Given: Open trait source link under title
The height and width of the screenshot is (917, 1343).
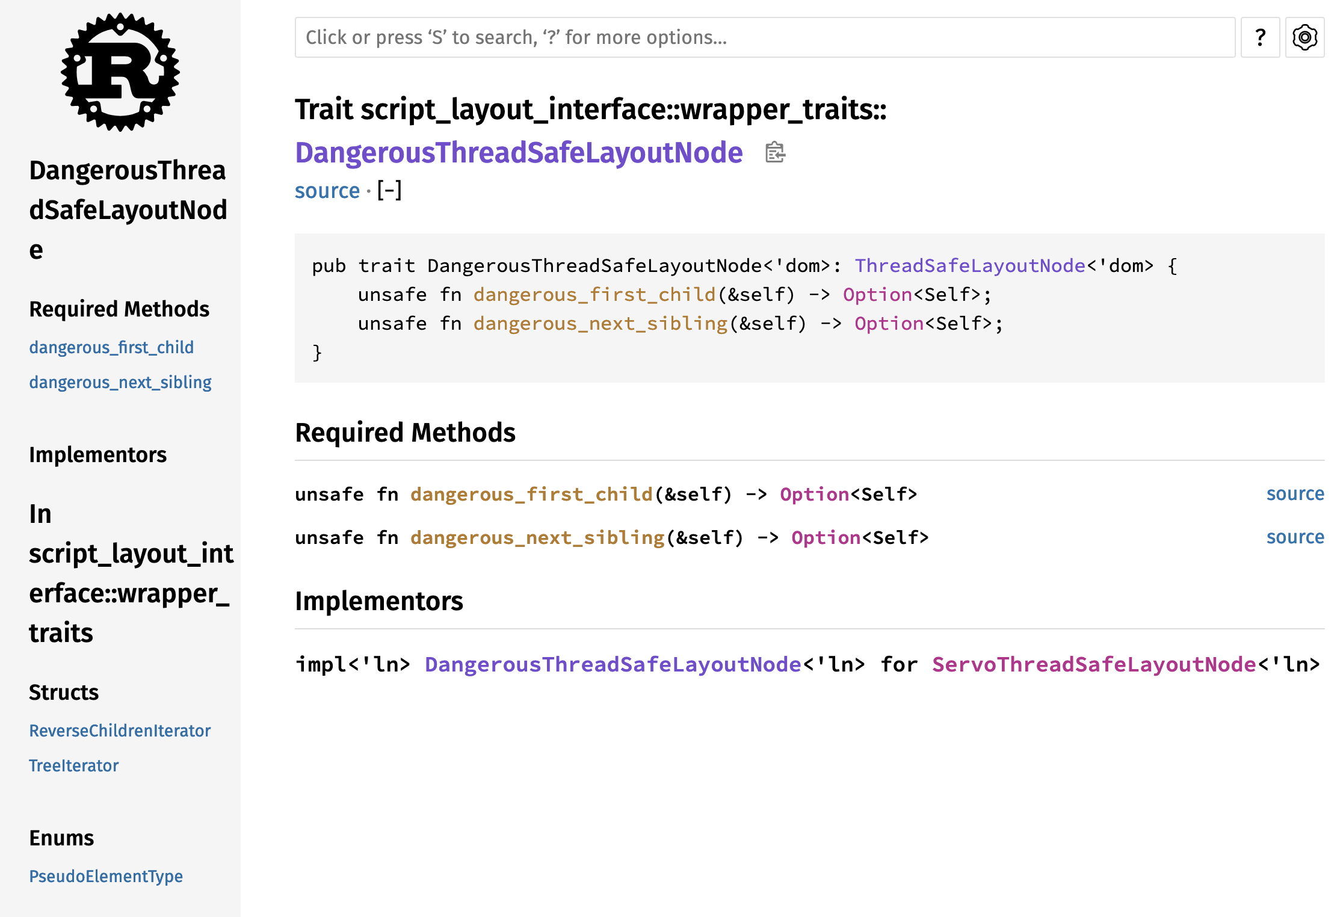Looking at the screenshot, I should (x=327, y=191).
